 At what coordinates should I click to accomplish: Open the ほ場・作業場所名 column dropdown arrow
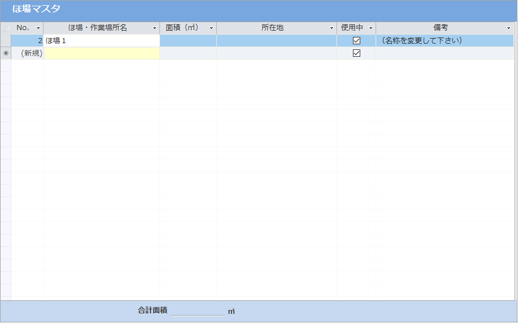coord(154,28)
